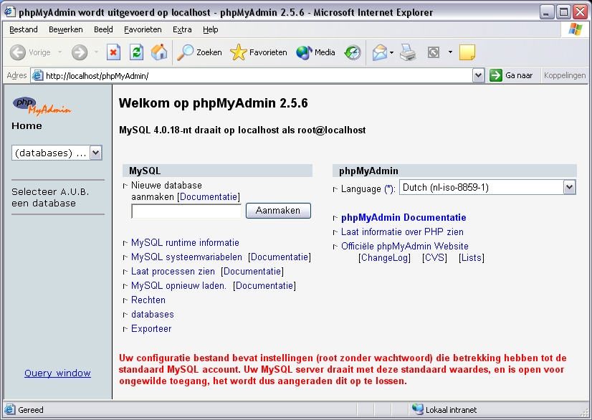Open Documentatie link beside opnieuw laden
The width and height of the screenshot is (592, 420).
click(x=264, y=285)
